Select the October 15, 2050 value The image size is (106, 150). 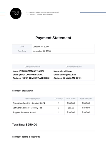pos(41,47)
